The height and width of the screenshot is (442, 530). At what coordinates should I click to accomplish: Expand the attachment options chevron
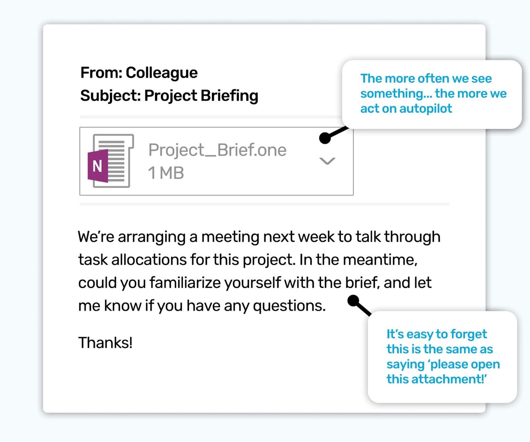point(327,161)
